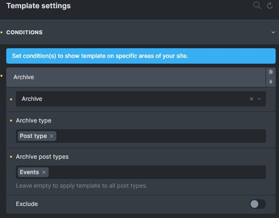Open the Archive dropdown arrow
The width and height of the screenshot is (279, 218).
point(259,99)
